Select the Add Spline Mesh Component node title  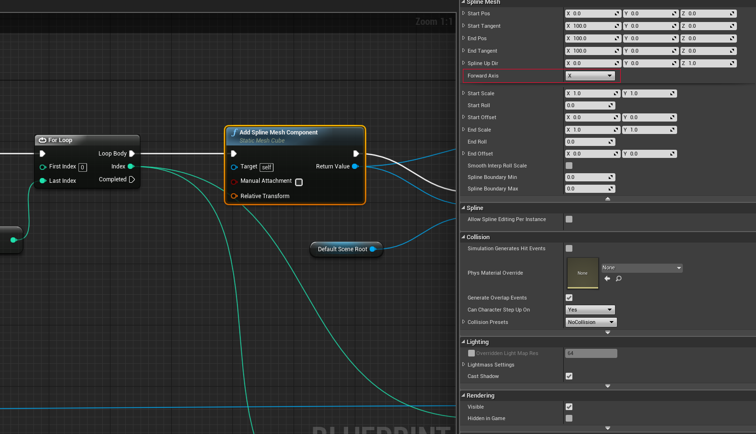click(x=278, y=133)
